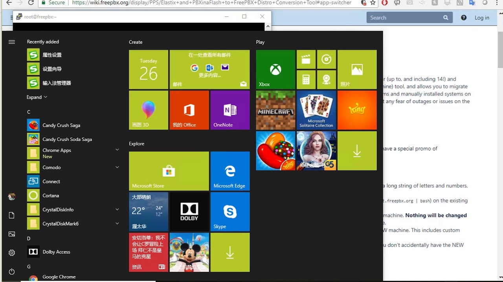Open the 资讯 news tile
The height and width of the screenshot is (282, 503).
click(x=149, y=252)
